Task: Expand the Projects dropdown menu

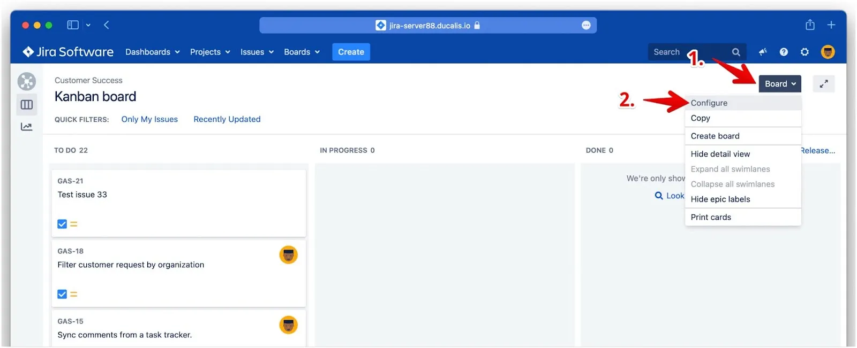Action: tap(209, 52)
